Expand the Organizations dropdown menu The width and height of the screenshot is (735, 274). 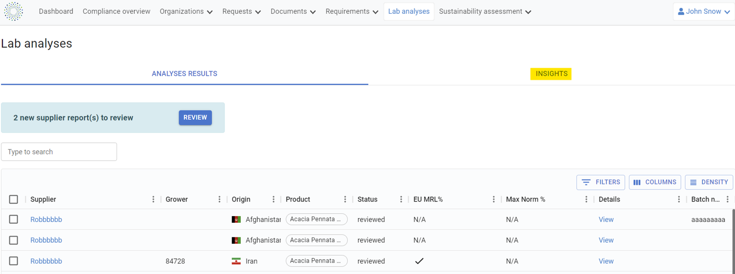186,11
